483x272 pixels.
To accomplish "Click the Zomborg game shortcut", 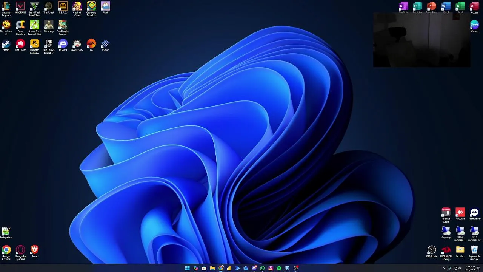I will 49,27.
